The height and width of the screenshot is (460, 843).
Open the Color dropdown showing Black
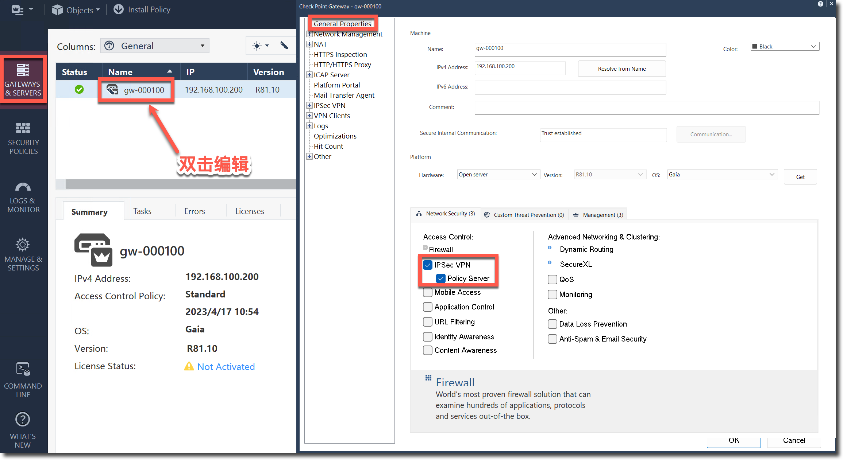coord(785,47)
